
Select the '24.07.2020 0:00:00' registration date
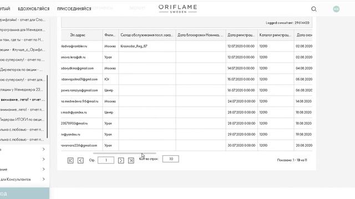pos(241,102)
